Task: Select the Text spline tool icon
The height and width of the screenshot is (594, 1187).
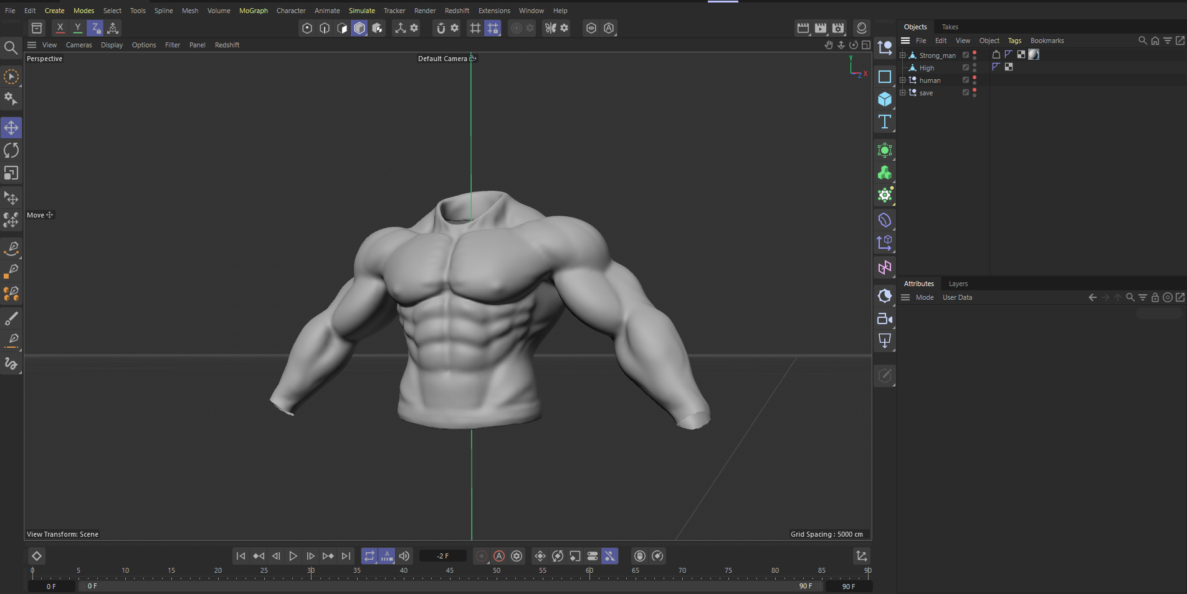Action: click(884, 122)
